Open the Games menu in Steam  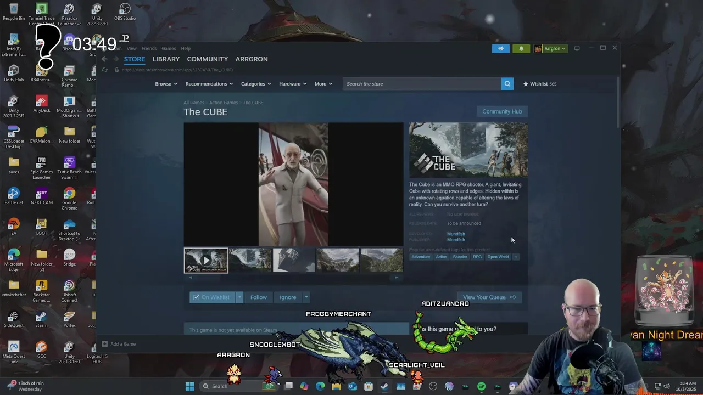pos(169,48)
